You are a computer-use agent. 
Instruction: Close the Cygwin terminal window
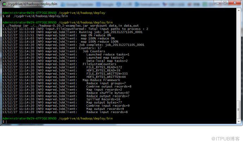235,3
